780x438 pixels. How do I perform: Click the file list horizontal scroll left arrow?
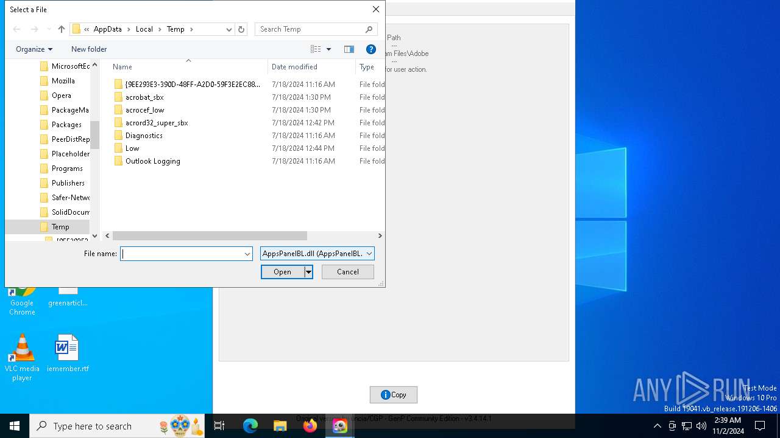pos(108,235)
